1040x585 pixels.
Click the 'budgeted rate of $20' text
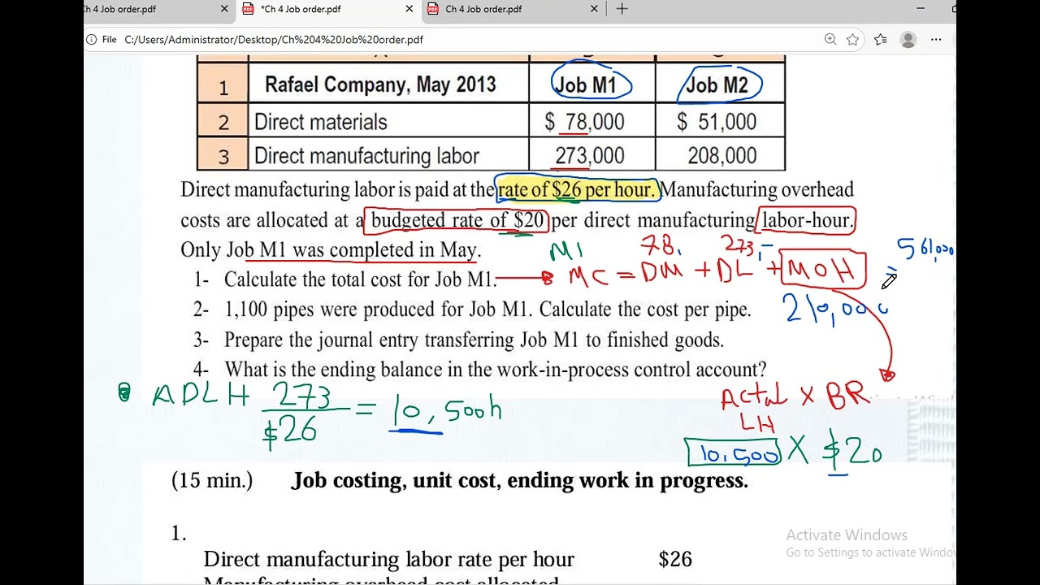[x=457, y=220]
